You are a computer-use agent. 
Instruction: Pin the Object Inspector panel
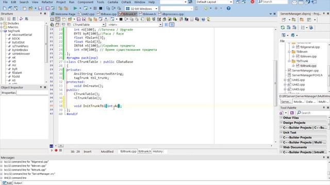click(x=41, y=87)
